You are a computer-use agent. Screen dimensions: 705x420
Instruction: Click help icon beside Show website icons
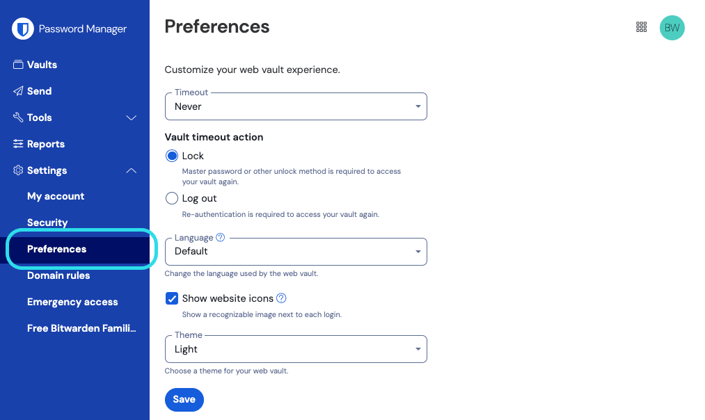click(281, 298)
